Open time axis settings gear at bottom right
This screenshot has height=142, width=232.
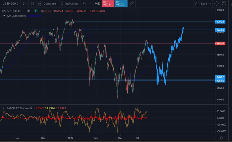[x=221, y=138]
